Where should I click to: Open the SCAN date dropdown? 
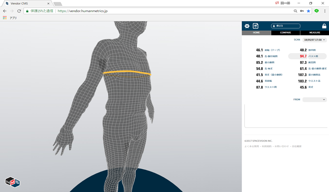pyautogui.click(x=315, y=40)
